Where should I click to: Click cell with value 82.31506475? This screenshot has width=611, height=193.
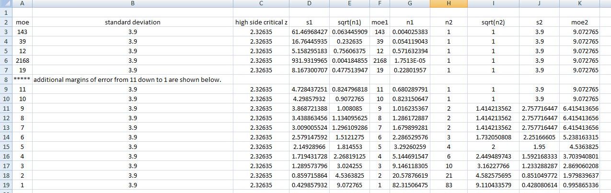[410, 185]
